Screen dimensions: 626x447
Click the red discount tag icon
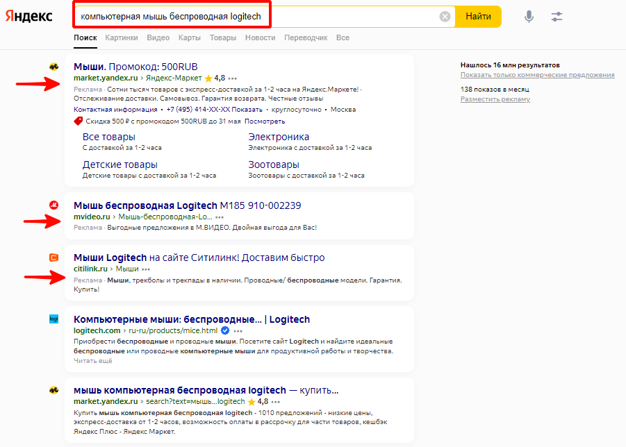coord(79,121)
